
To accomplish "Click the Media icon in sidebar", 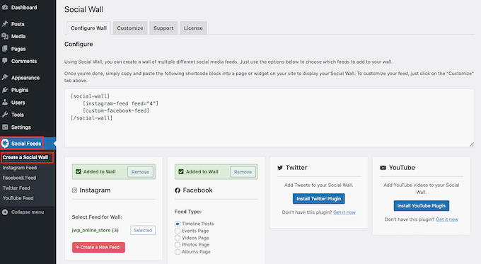I will [x=5, y=36].
